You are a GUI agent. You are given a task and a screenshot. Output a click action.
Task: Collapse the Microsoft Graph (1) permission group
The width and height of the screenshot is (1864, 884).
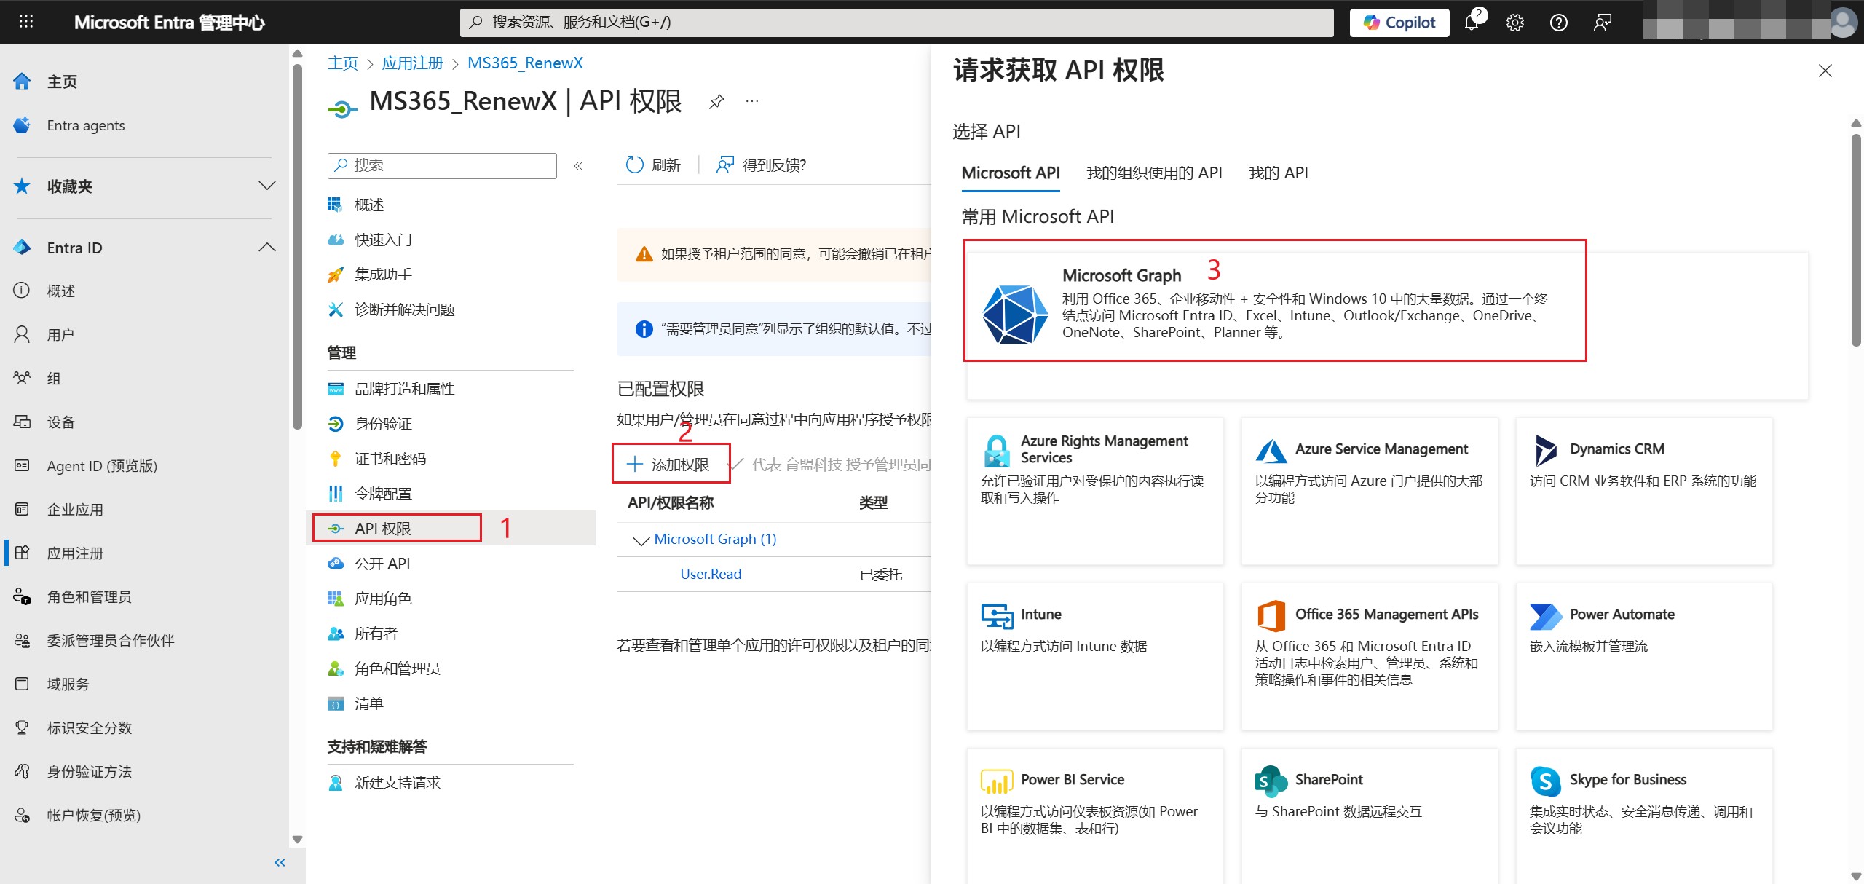click(x=641, y=540)
